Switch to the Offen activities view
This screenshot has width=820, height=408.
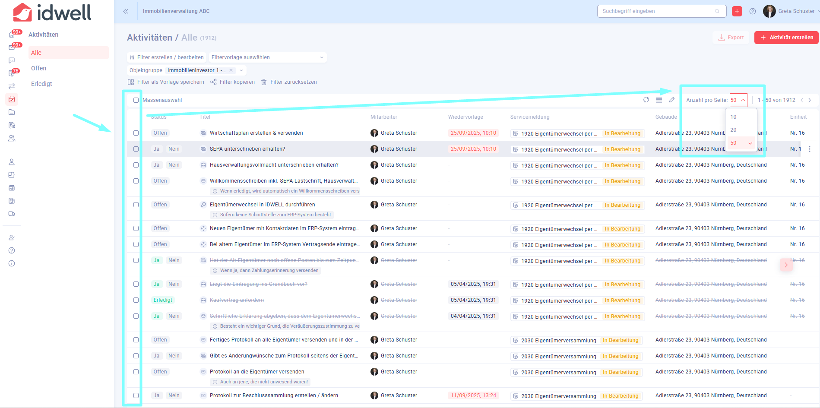coord(39,68)
